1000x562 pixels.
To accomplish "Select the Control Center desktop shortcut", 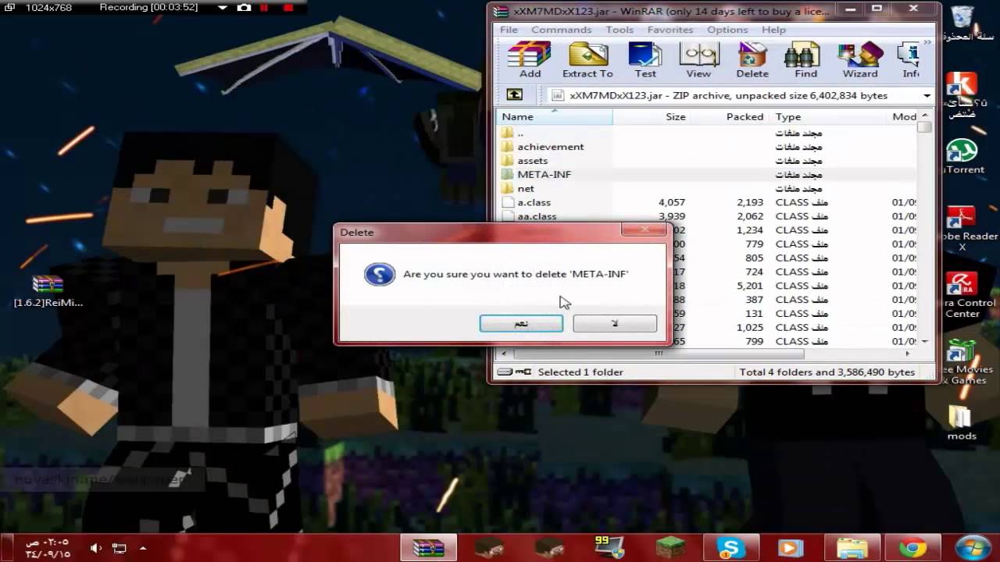I will tap(962, 295).
